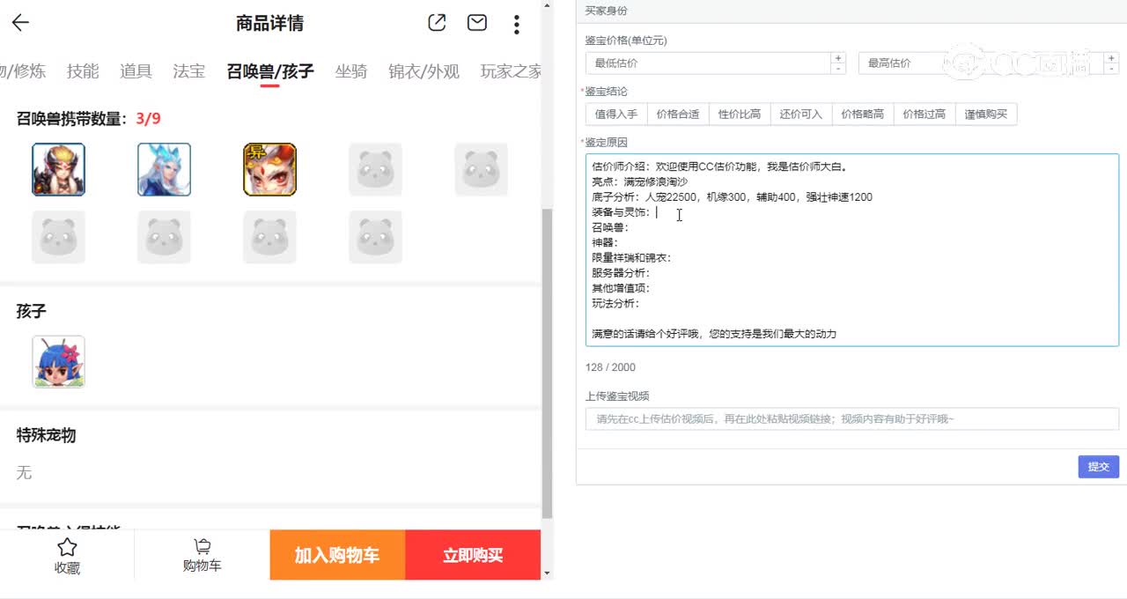The image size is (1127, 599).
Task: Select the child character avatar under 孩子
Action: click(58, 361)
